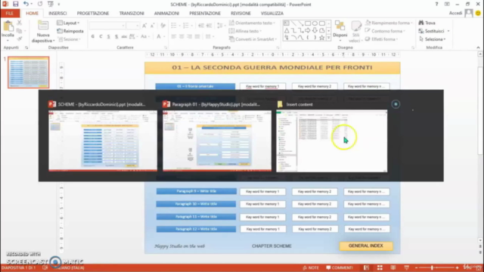Switch to the PROGETTAZIONE tab
This screenshot has height=272, width=484.
93,14
